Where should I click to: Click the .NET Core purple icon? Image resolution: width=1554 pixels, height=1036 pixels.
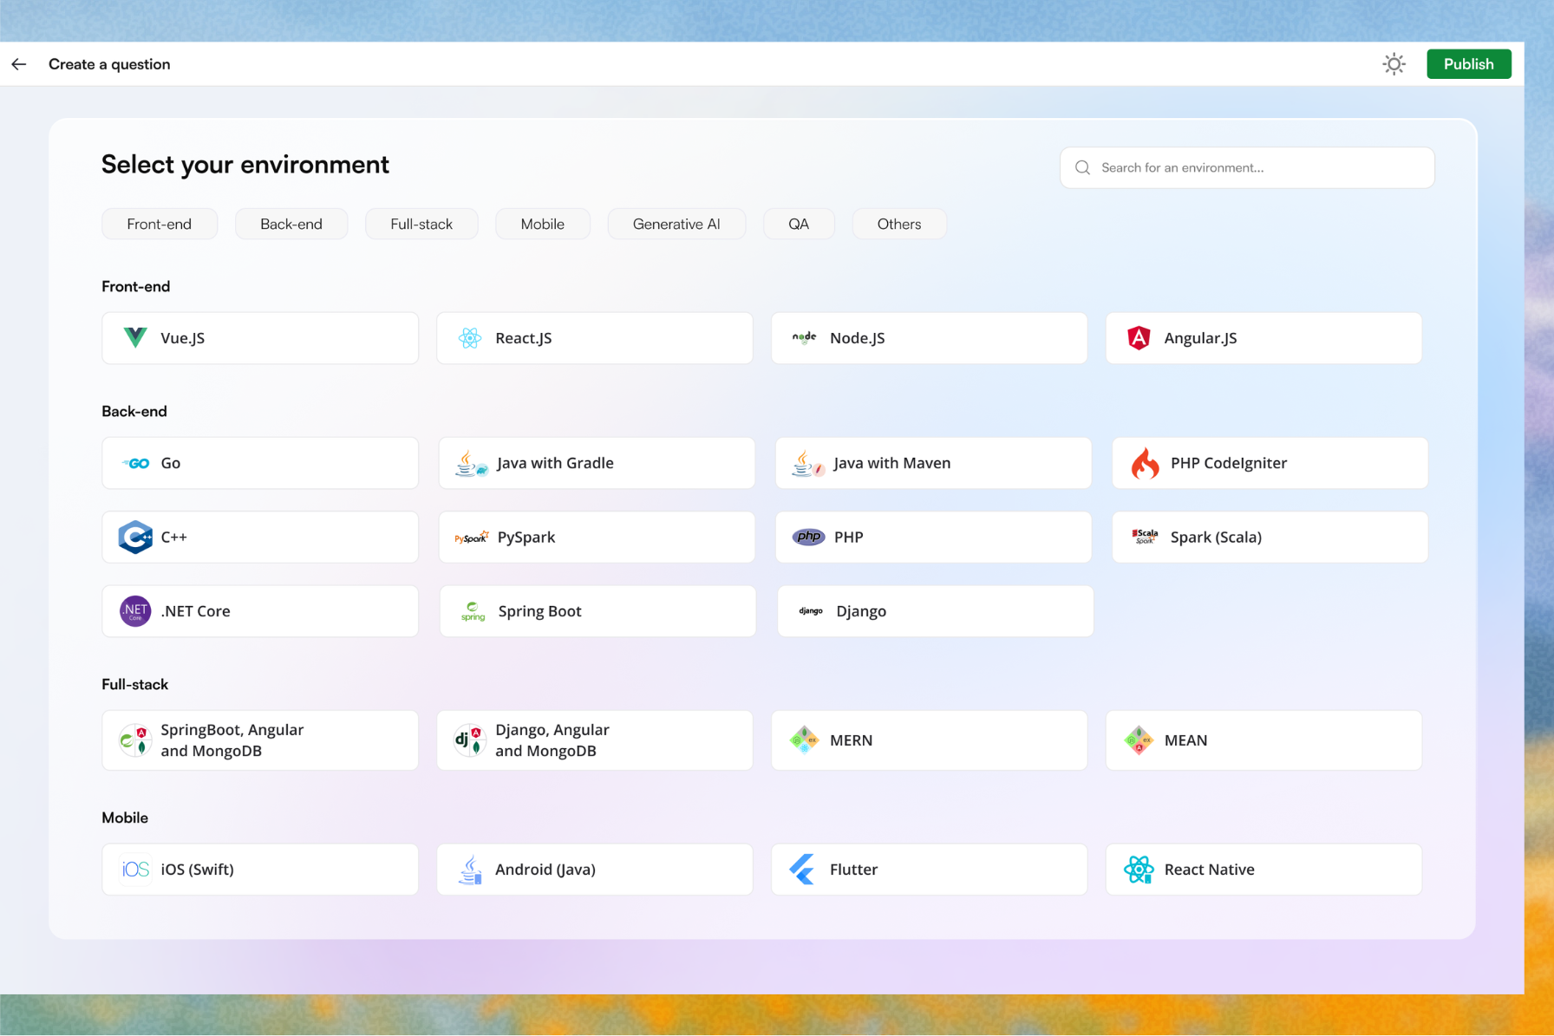click(x=135, y=611)
